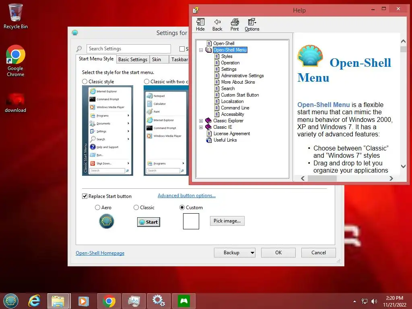This screenshot has width=412, height=309.
Task: Open the More About Skins help topic
Action: (x=238, y=82)
